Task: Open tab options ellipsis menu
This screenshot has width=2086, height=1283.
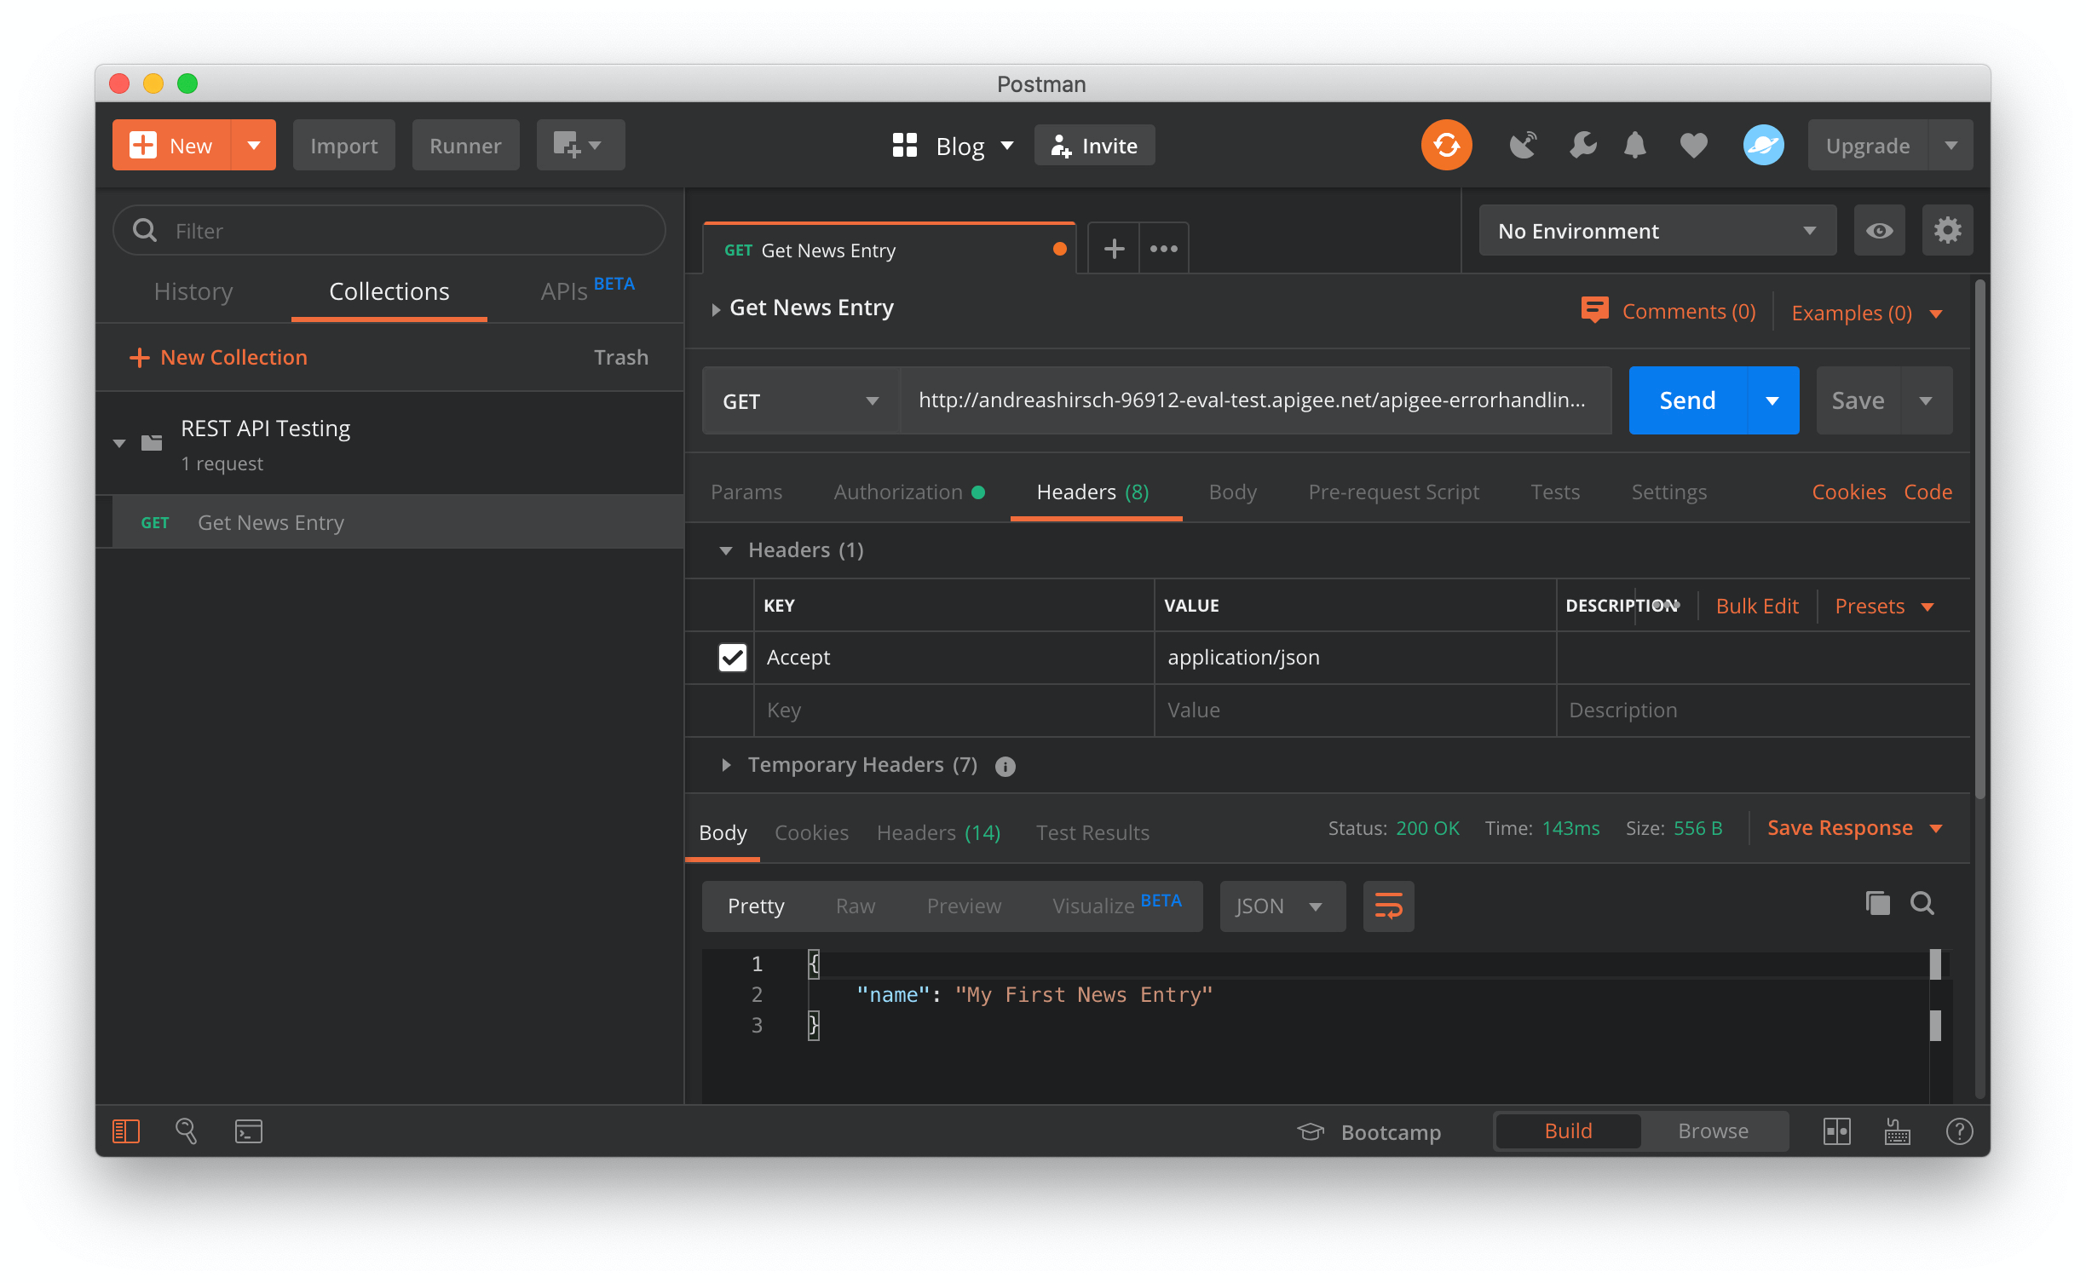Action: click(1163, 249)
